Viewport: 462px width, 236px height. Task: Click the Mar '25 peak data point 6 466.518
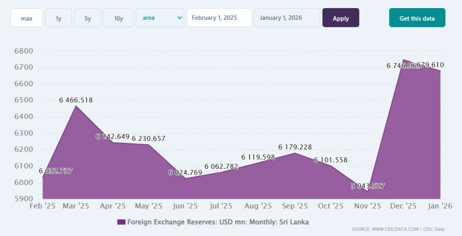(77, 106)
